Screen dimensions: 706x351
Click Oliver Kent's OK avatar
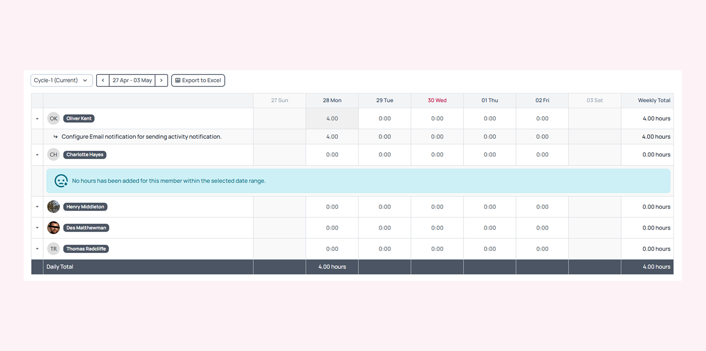click(x=54, y=118)
